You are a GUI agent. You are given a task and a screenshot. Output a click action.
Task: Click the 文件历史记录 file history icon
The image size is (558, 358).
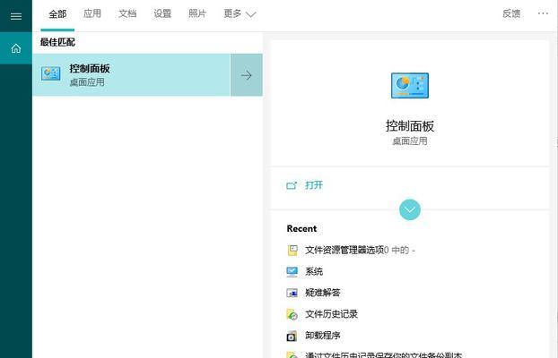(292, 314)
